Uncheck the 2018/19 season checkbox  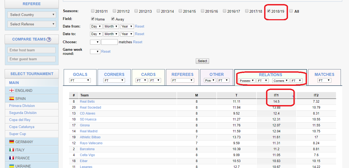pos(269,11)
